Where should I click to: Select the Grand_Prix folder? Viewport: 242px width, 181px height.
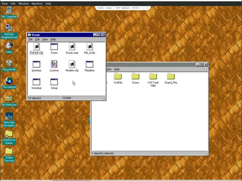[x=171, y=76]
